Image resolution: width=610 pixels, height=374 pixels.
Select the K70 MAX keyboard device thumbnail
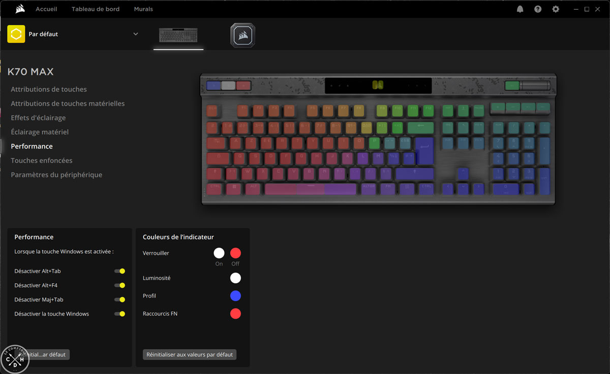pos(178,35)
